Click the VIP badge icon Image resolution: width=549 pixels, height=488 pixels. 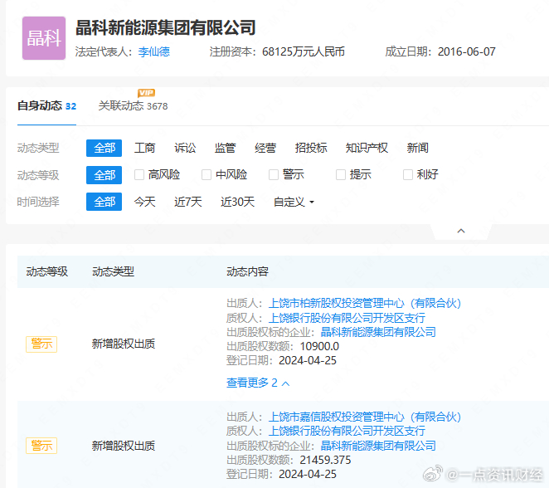[x=146, y=92]
